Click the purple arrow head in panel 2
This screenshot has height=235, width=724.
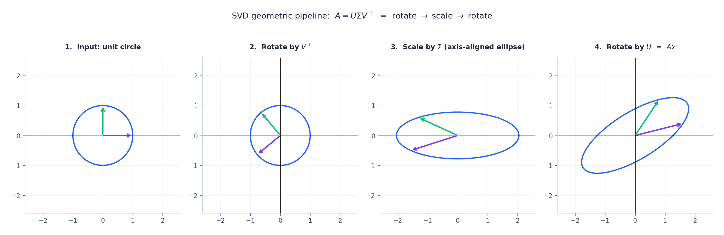pyautogui.click(x=261, y=152)
